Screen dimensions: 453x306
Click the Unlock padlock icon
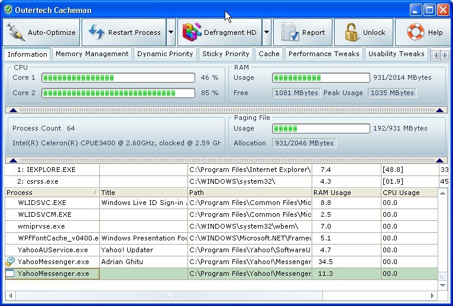point(351,32)
